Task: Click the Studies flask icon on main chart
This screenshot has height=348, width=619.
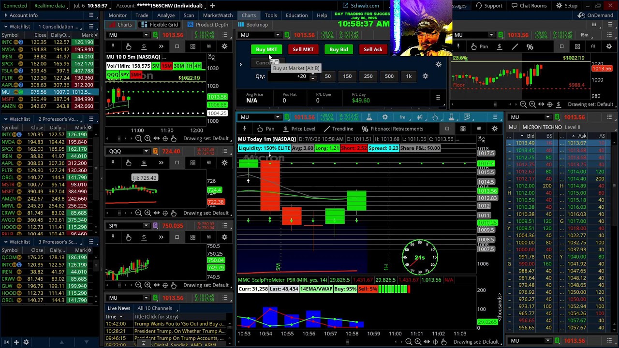Action: [369, 117]
